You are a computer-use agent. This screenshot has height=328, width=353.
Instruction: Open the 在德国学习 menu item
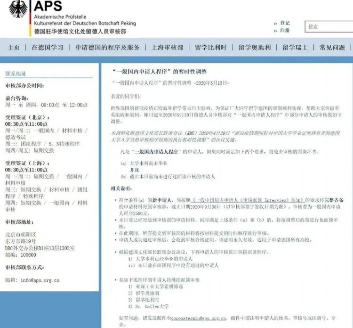tap(47, 48)
